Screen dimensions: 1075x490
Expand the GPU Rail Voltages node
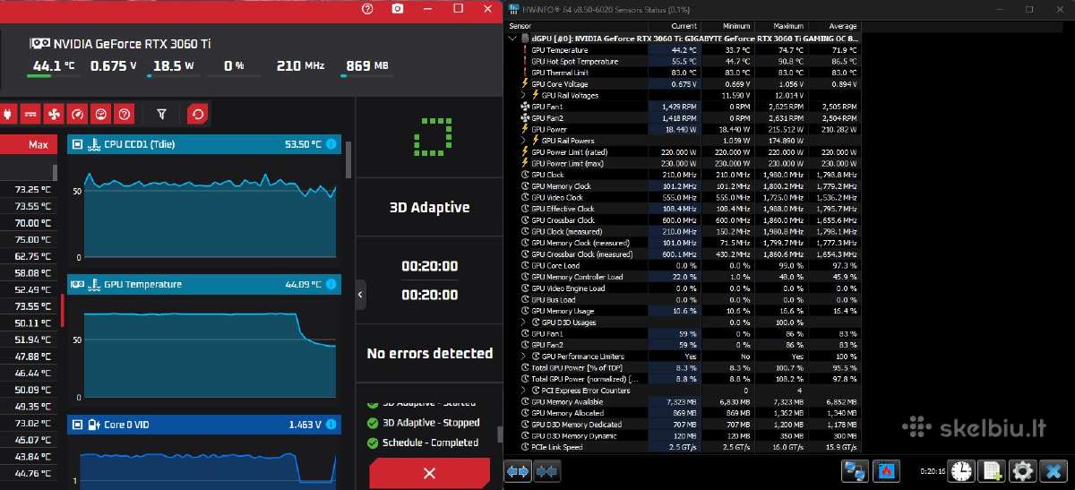[x=524, y=95]
